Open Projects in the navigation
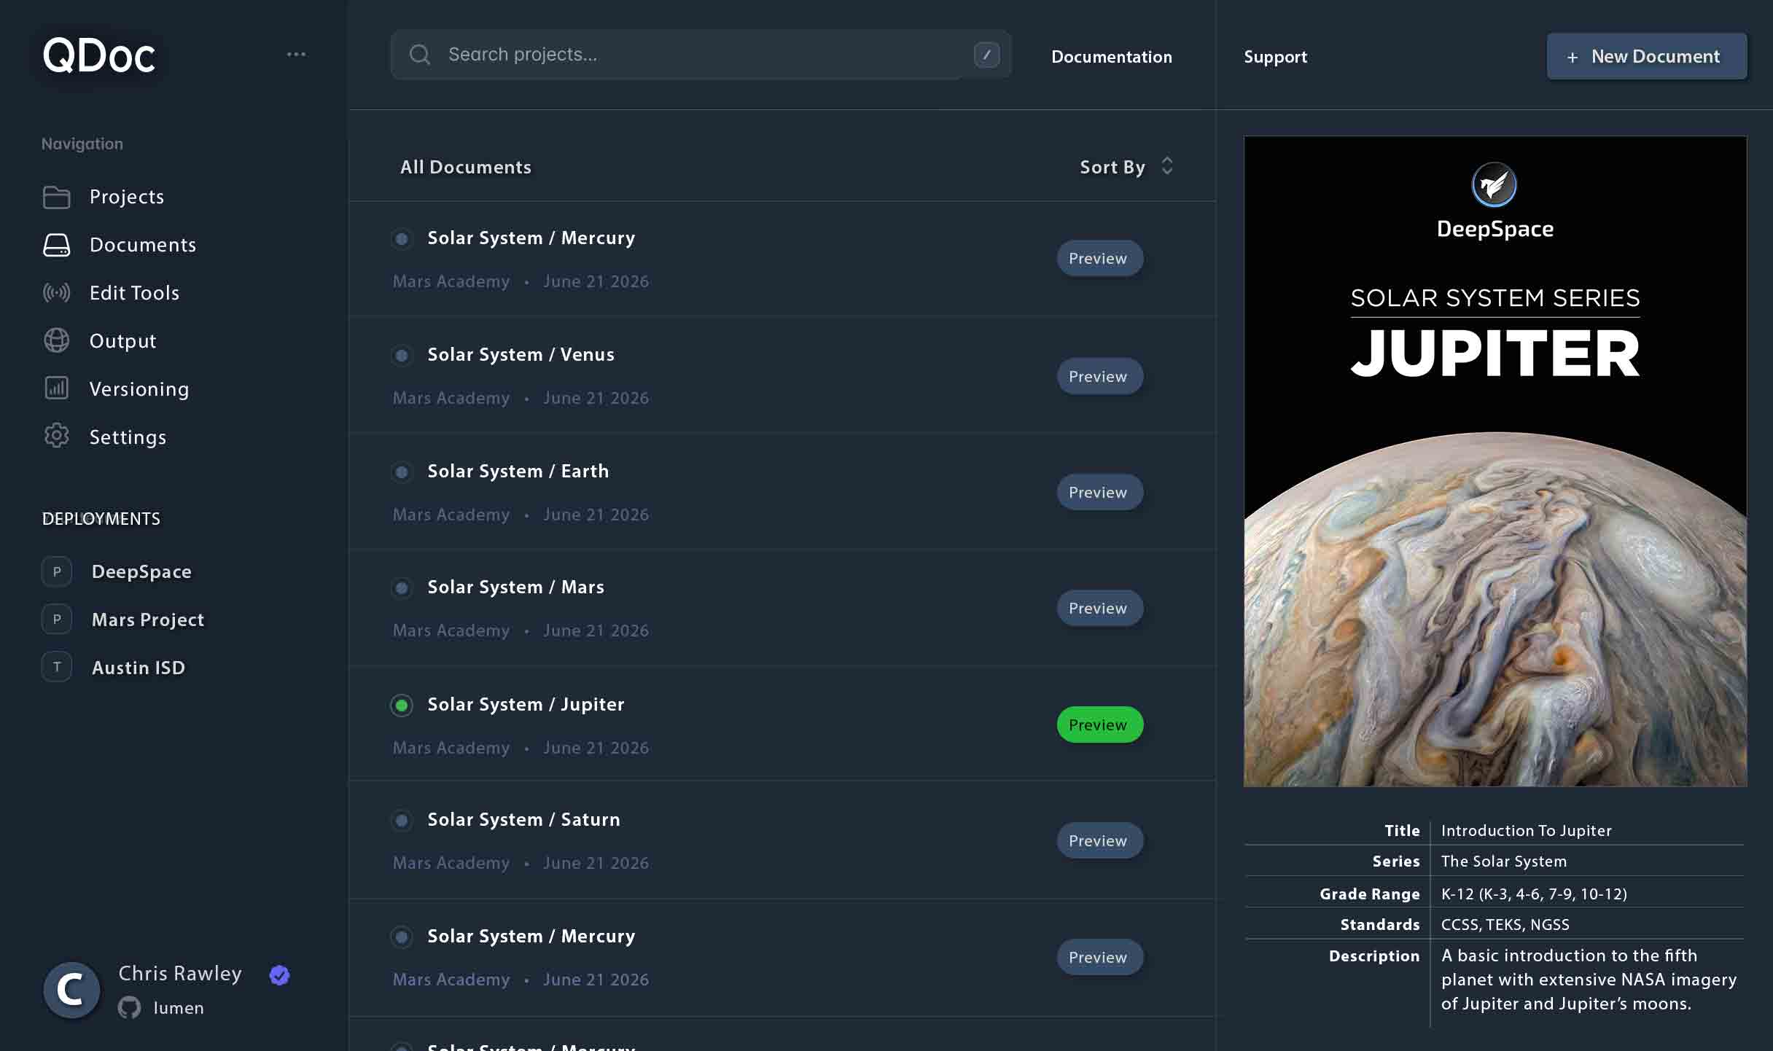This screenshot has width=1773, height=1051. point(126,197)
